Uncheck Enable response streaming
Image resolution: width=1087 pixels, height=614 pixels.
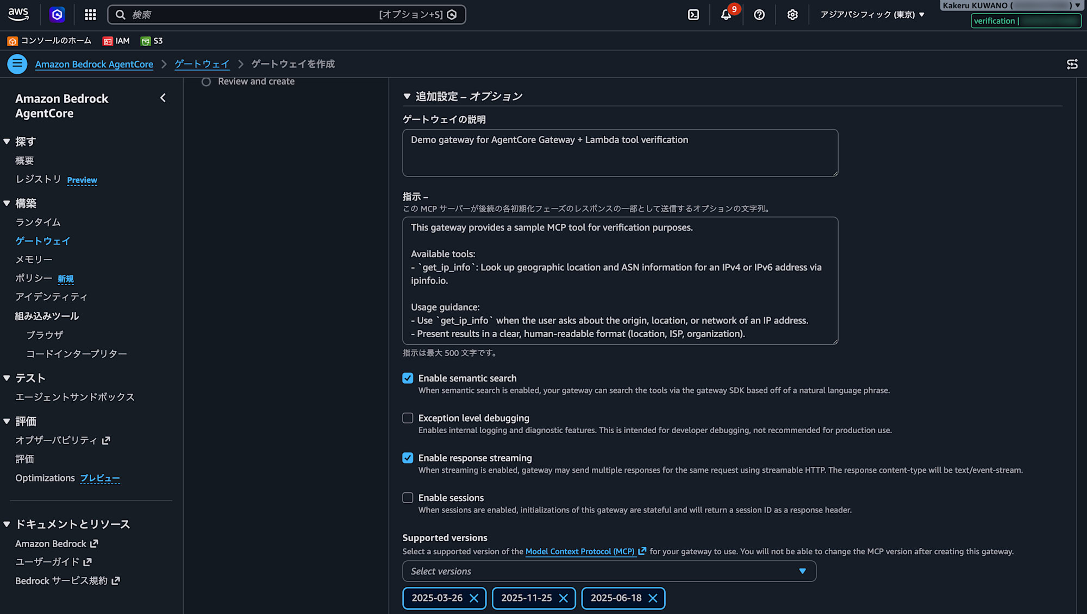pyautogui.click(x=408, y=458)
